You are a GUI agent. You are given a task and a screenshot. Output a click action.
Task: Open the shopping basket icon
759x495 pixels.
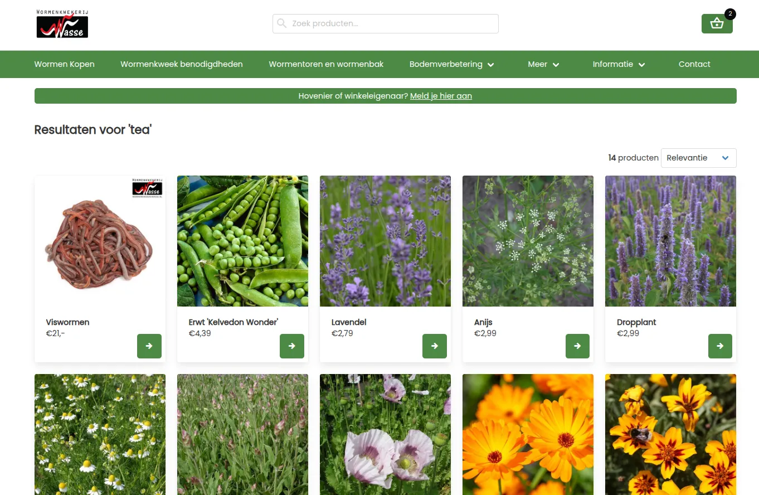click(x=717, y=23)
